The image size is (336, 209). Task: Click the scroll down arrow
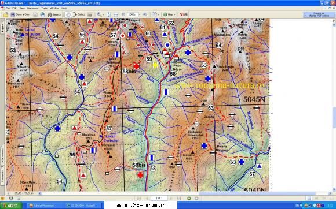point(334,189)
